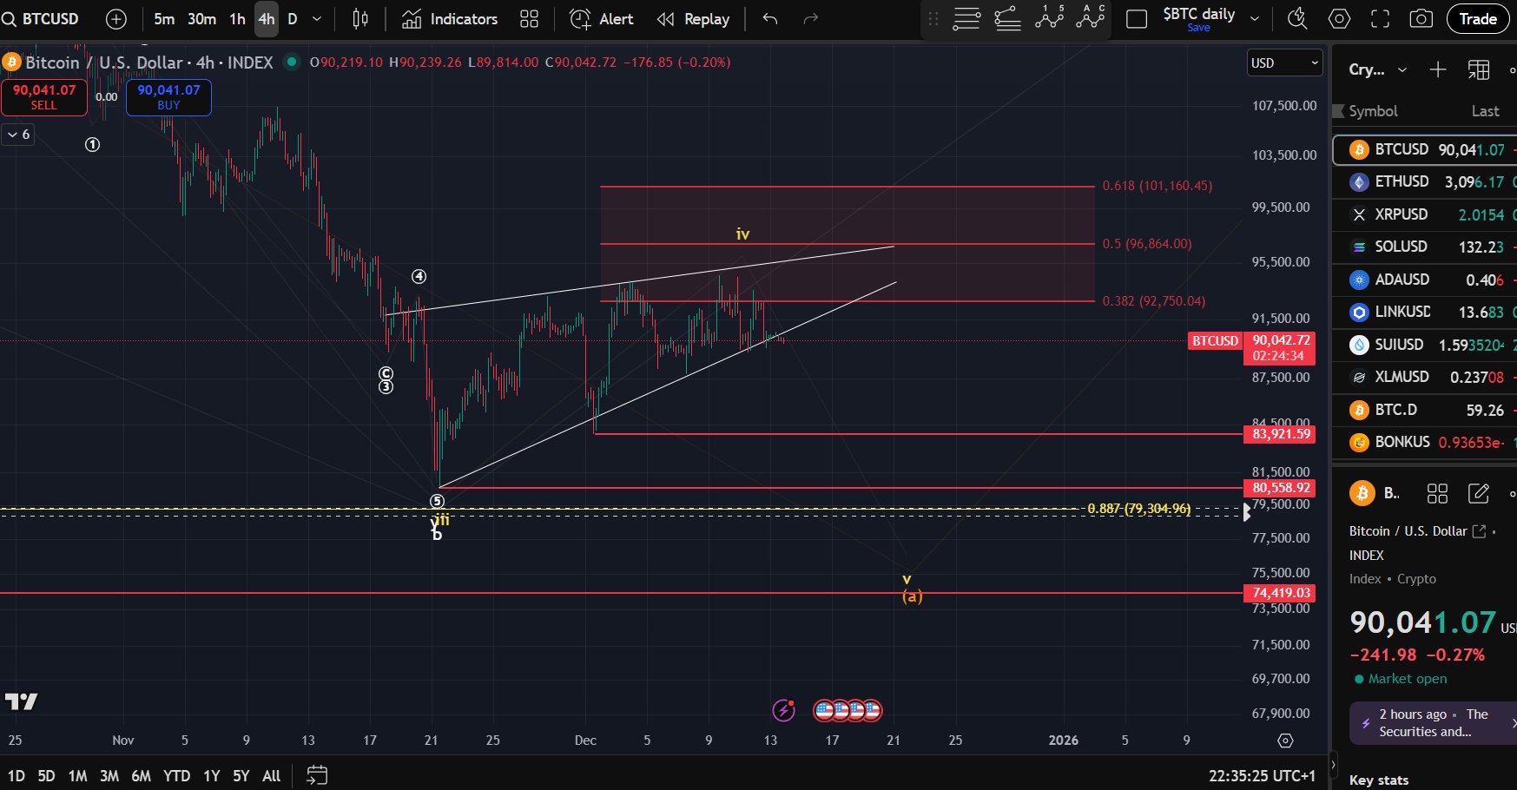This screenshot has width=1517, height=790.
Task: Select SUIUSD in the watchlist
Action: tap(1425, 345)
